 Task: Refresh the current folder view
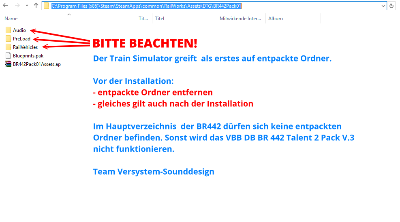click(x=391, y=6)
